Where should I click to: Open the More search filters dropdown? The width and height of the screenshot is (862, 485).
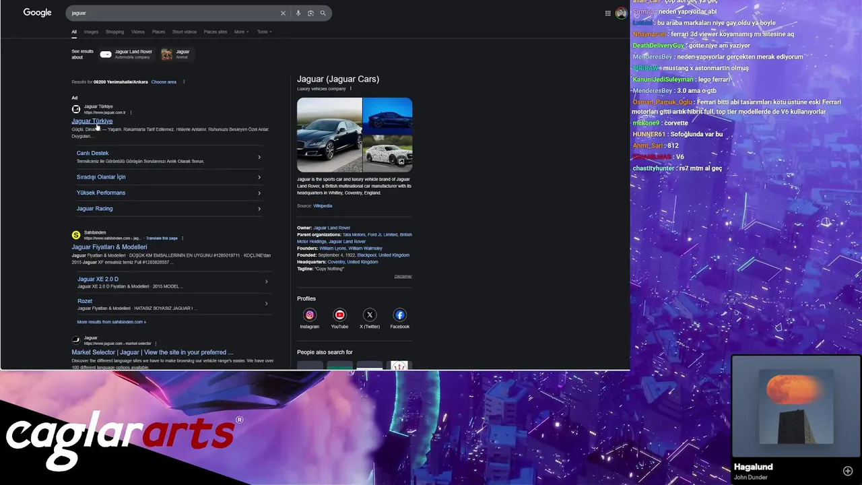coord(241,32)
